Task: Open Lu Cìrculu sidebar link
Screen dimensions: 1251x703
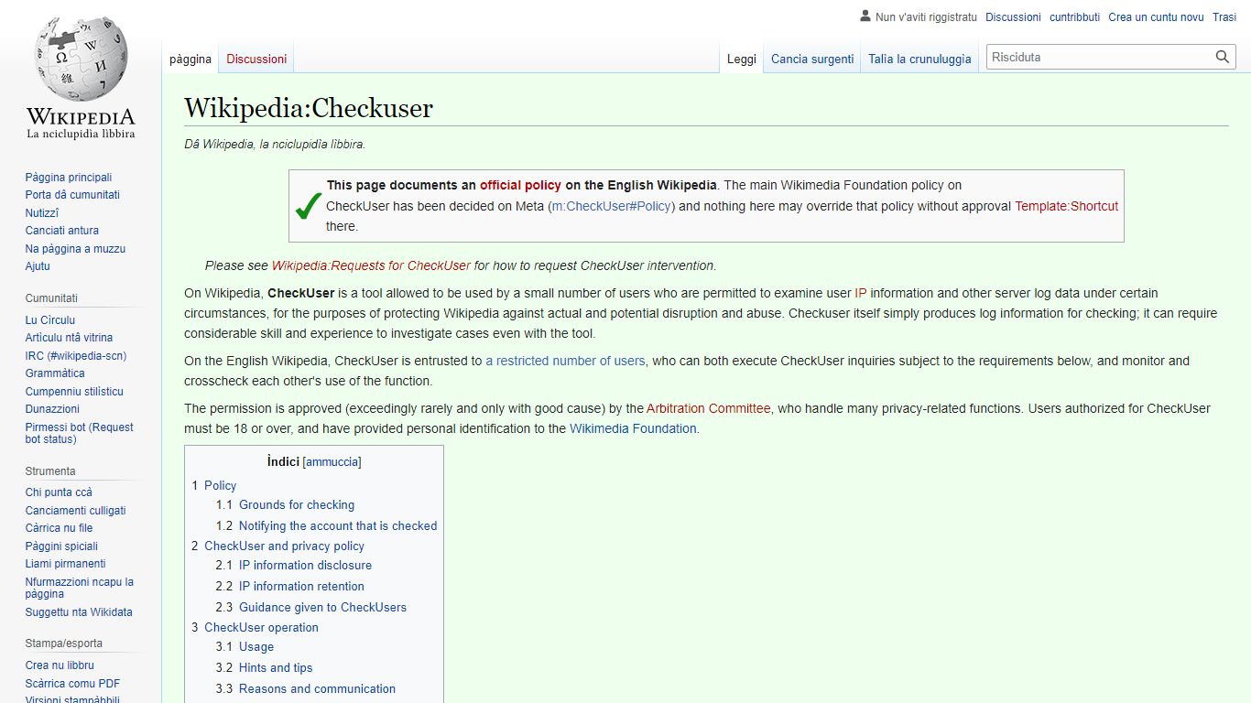Action: [50, 320]
